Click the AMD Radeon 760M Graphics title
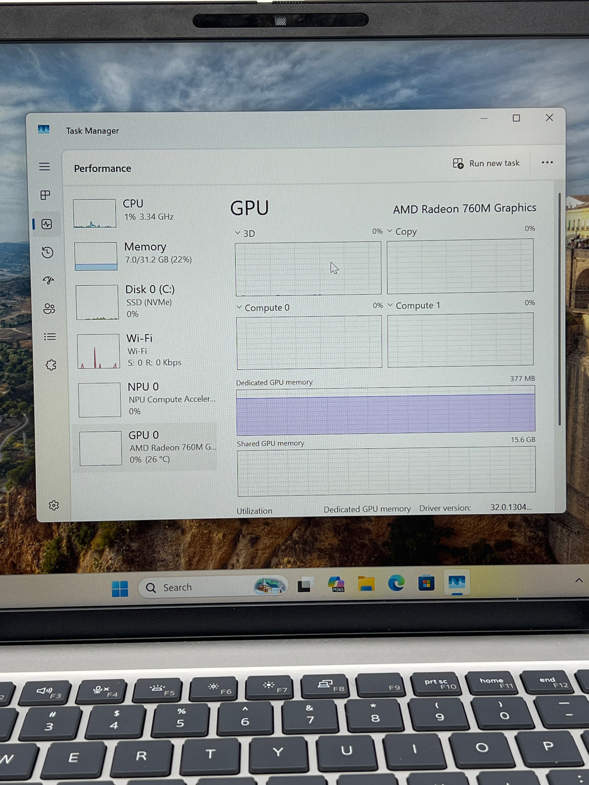The image size is (589, 785). [x=464, y=208]
